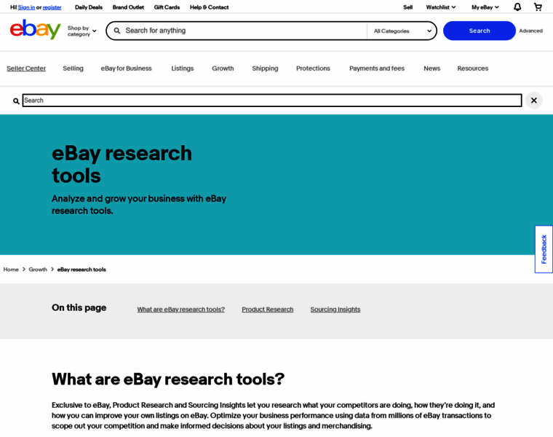The width and height of the screenshot is (553, 437).
Task: Click the register link
Action: pos(52,7)
